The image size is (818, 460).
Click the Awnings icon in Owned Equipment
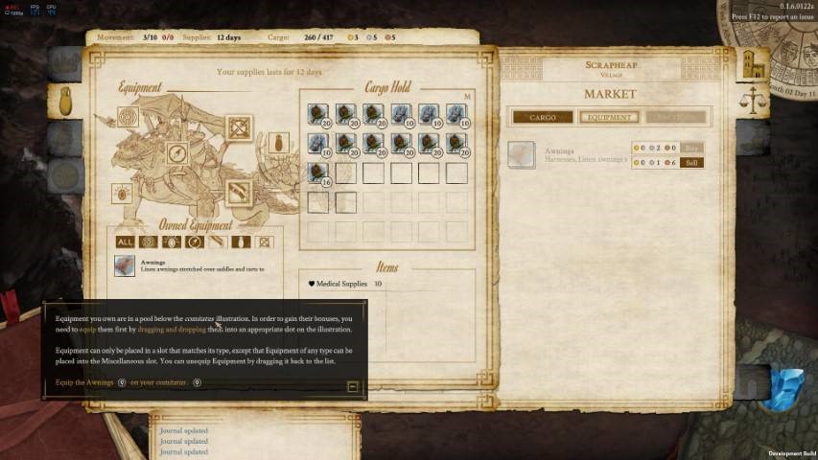click(x=125, y=265)
